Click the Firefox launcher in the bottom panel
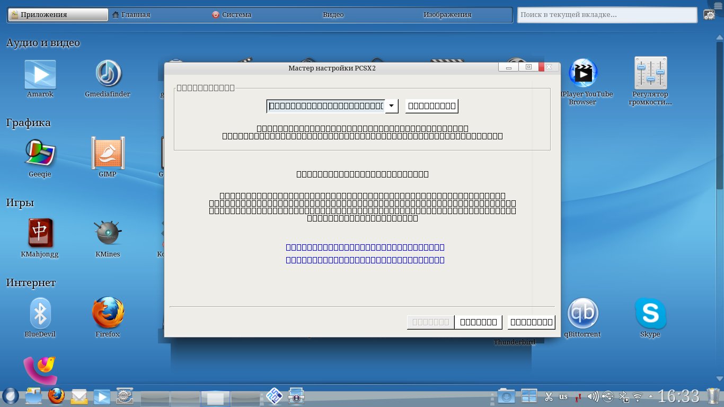Screen dimensions: 724x407 [x=56, y=396]
